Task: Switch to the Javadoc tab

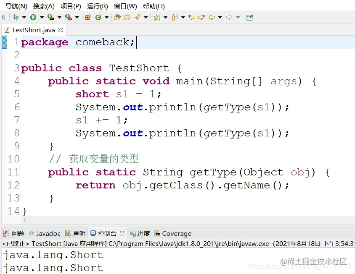Action: tap(45, 233)
